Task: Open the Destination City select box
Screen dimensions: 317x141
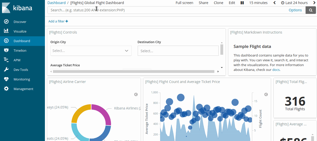Action: pyautogui.click(x=178, y=51)
